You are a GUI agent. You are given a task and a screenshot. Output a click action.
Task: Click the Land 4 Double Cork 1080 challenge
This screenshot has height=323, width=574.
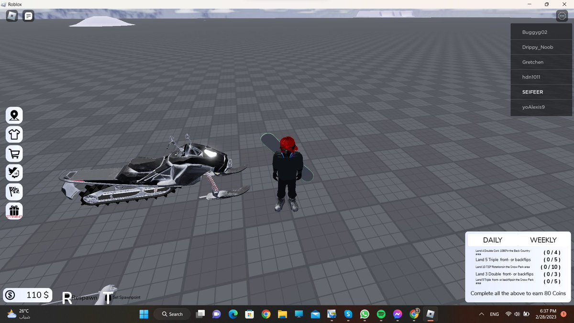click(x=503, y=252)
